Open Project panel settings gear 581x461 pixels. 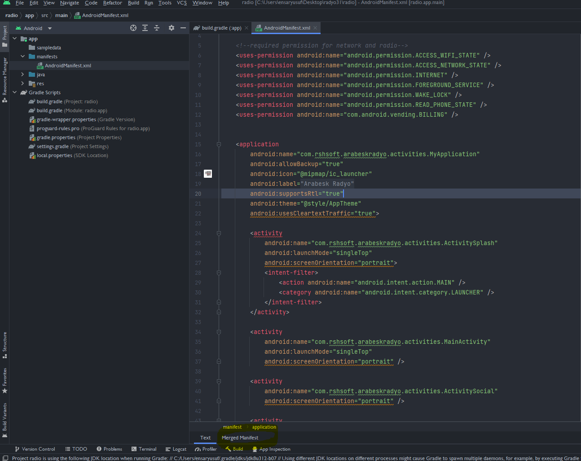coord(172,28)
